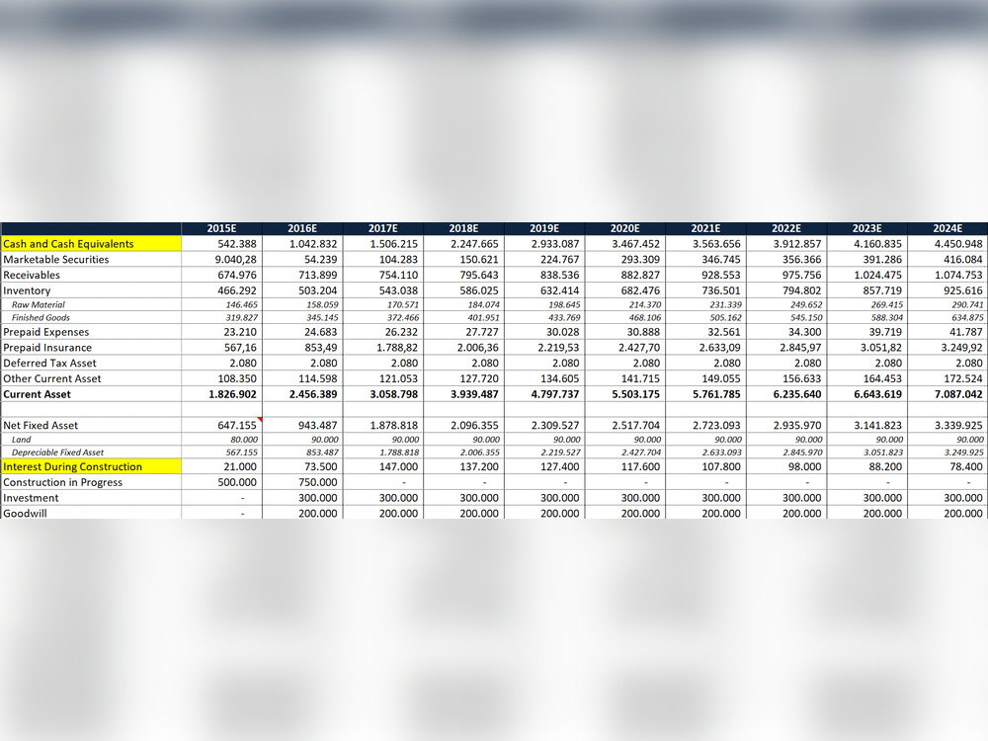Select Interest During Construction value 147.000

(x=398, y=467)
